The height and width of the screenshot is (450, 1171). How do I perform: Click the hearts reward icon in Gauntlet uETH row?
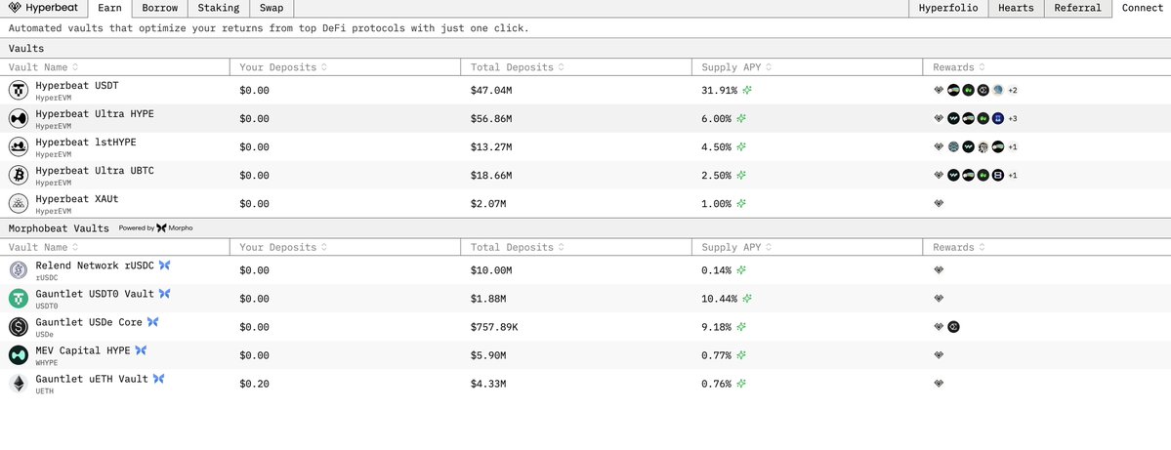click(x=939, y=384)
